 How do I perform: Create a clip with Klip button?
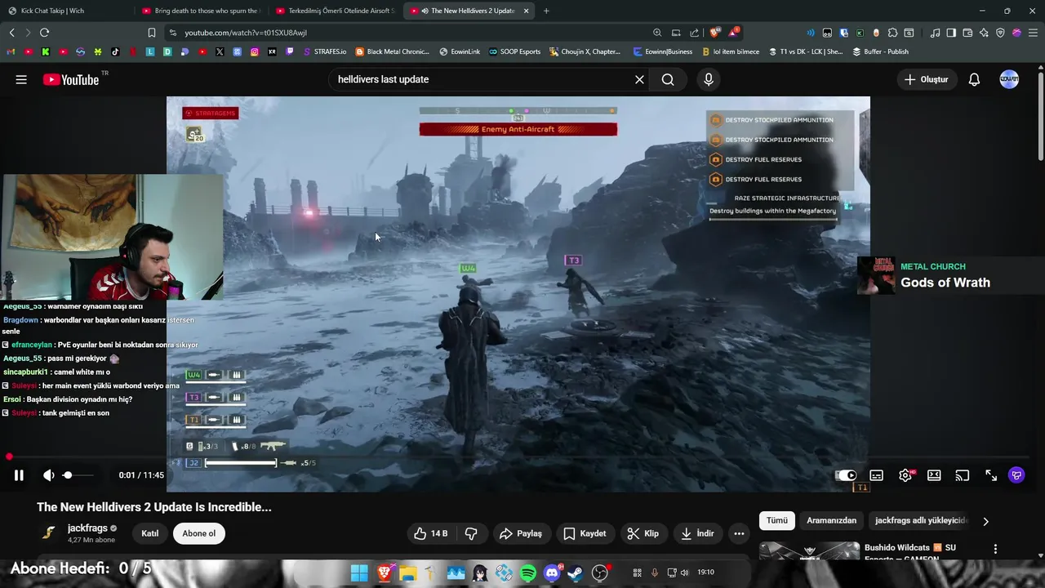643,533
